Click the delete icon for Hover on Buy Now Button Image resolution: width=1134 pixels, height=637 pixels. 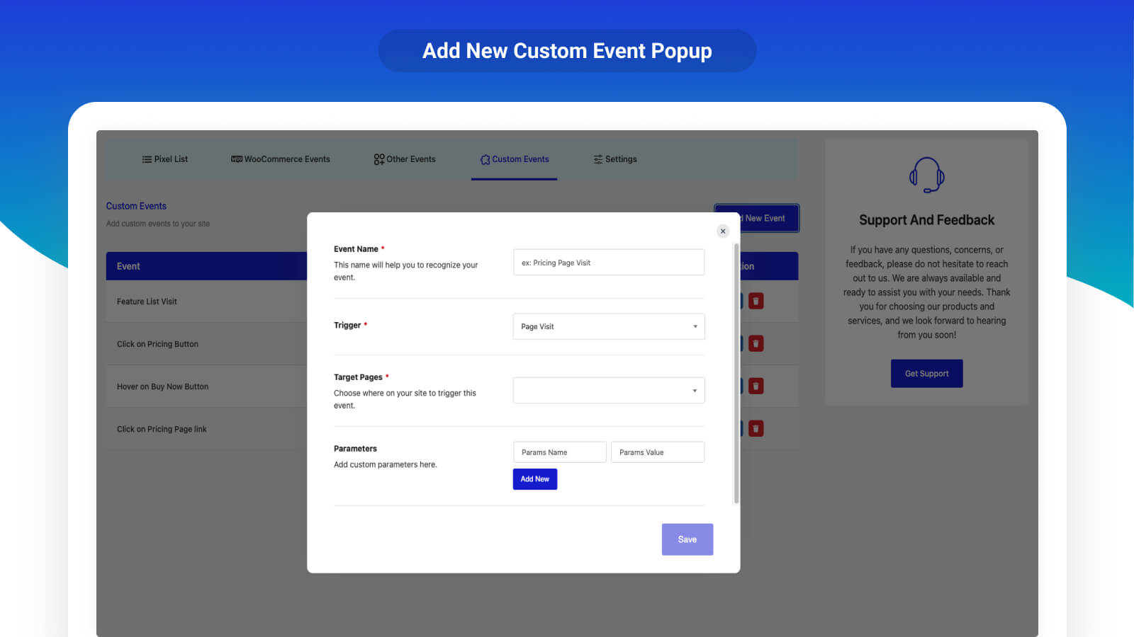click(756, 386)
